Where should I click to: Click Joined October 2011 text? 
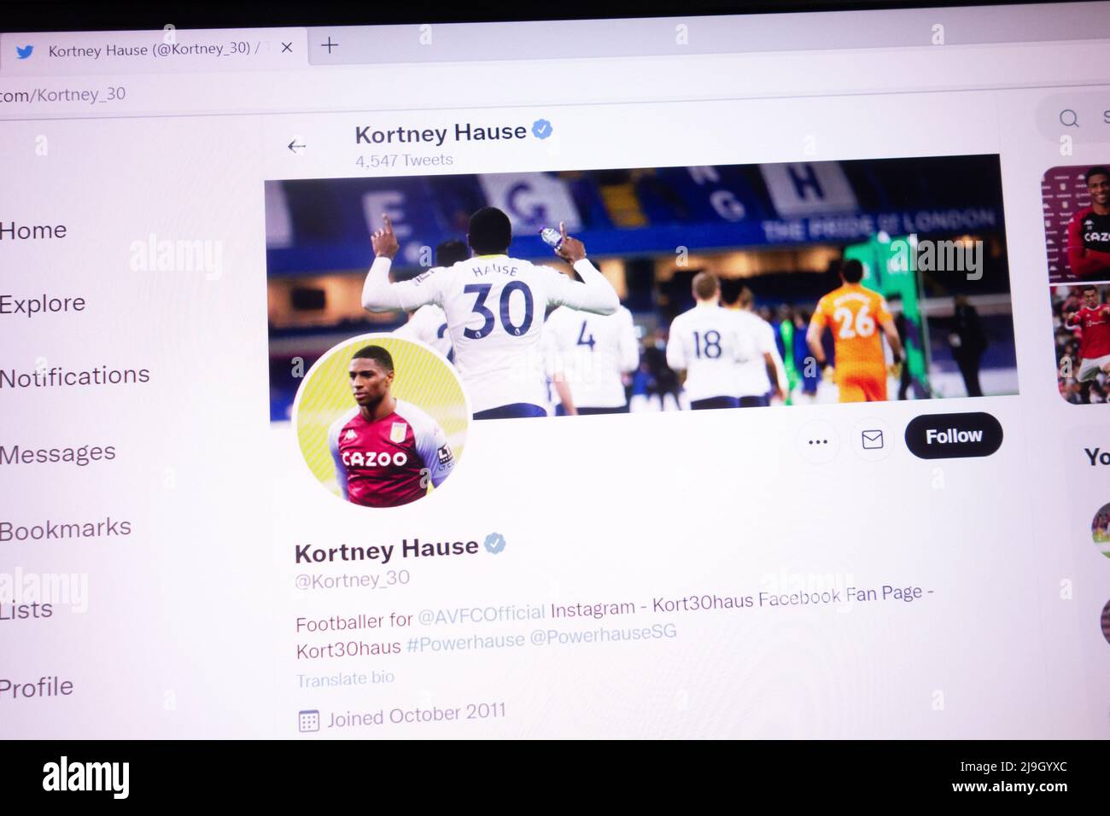417,715
